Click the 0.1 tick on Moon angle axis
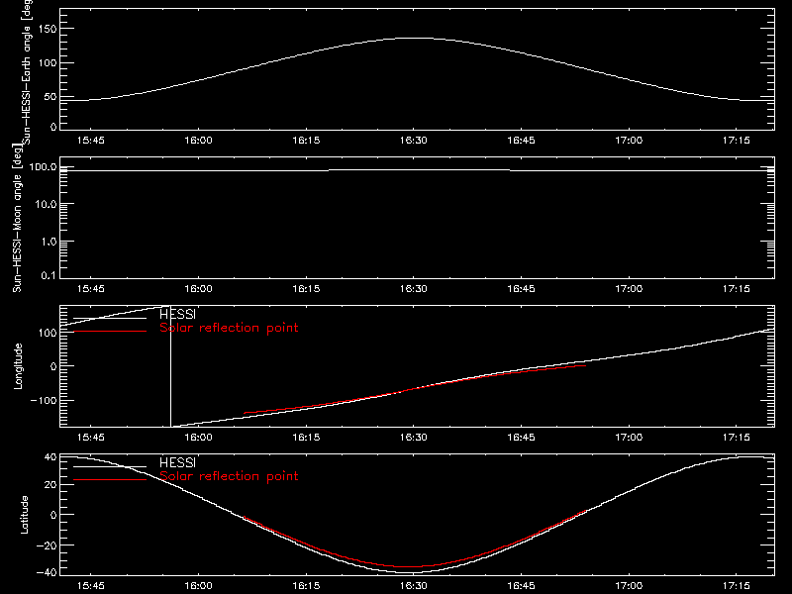The image size is (792, 594). coord(49,275)
